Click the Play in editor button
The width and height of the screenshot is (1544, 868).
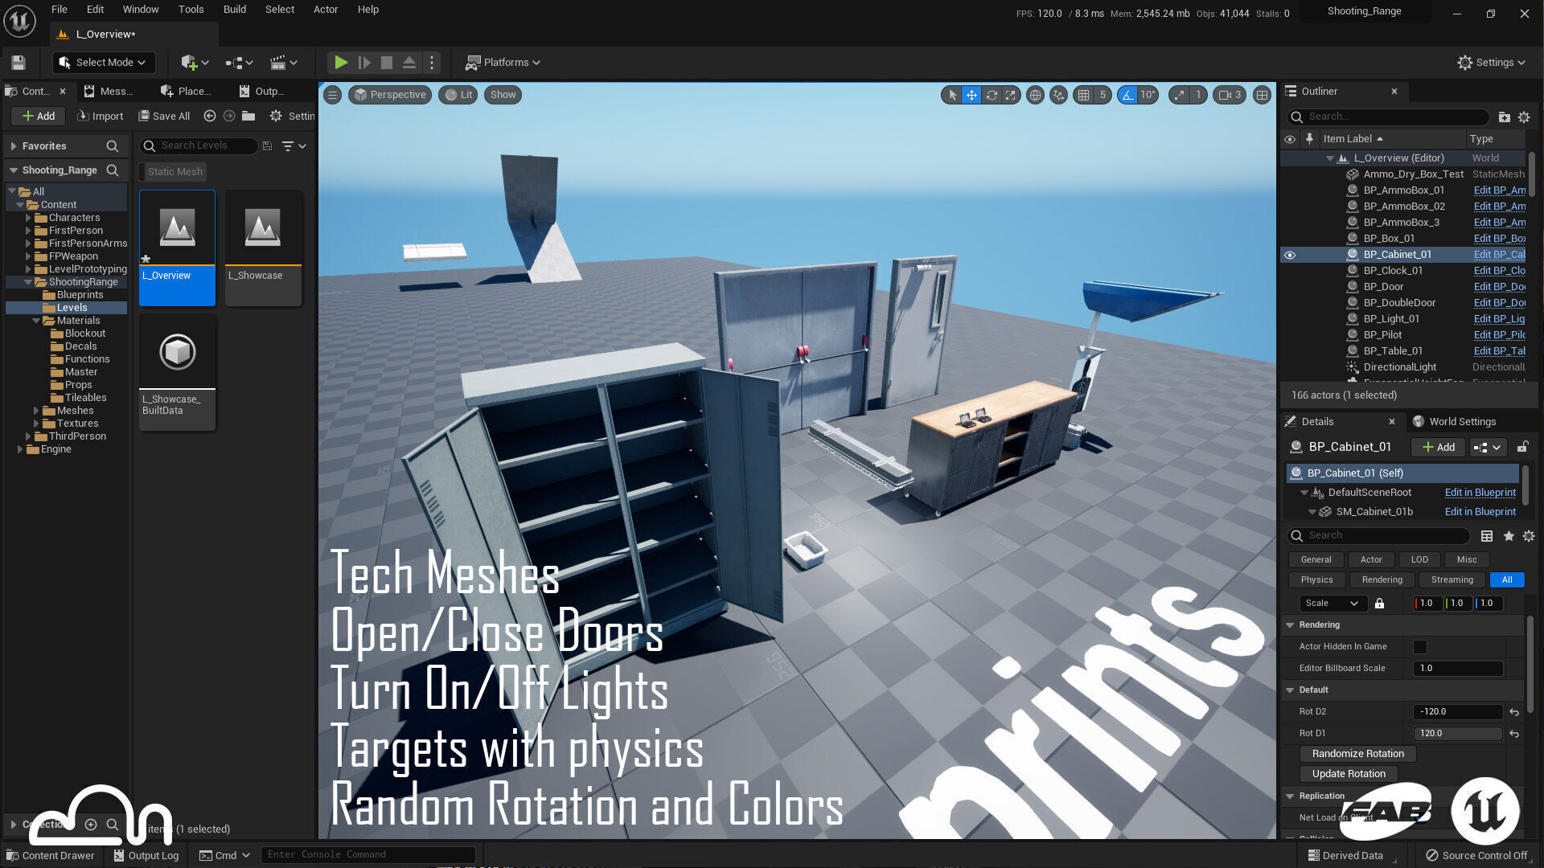point(341,63)
